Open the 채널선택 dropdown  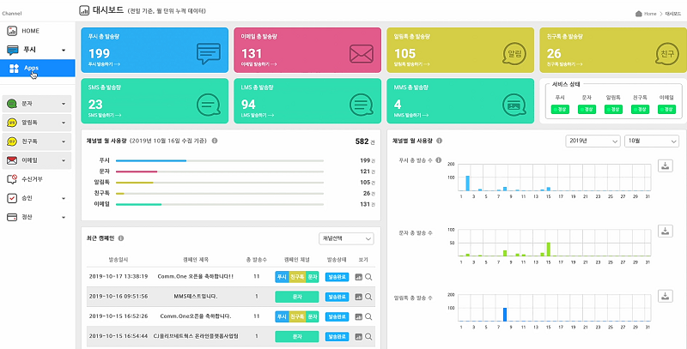(x=346, y=238)
